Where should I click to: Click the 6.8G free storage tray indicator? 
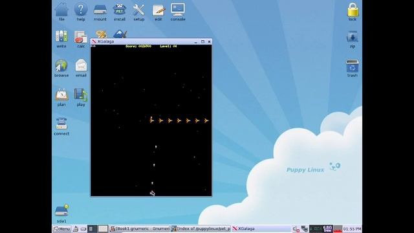tap(328, 228)
